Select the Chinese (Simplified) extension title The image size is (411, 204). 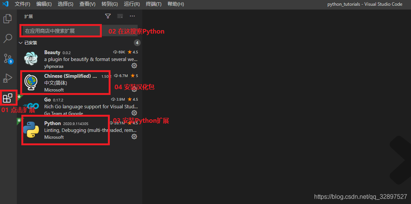(x=71, y=76)
